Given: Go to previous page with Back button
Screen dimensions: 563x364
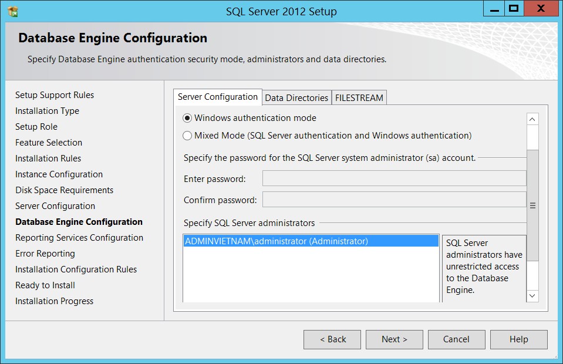Looking at the screenshot, I should point(332,339).
